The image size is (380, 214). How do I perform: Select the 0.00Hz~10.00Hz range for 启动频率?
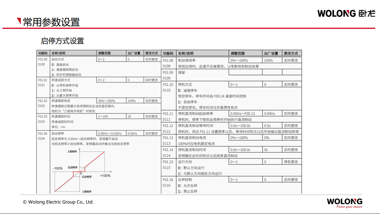pos(111,134)
